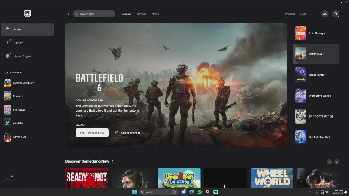The width and height of the screenshot is (349, 196).
Task: Open the friends list icon
Action: tap(325, 14)
